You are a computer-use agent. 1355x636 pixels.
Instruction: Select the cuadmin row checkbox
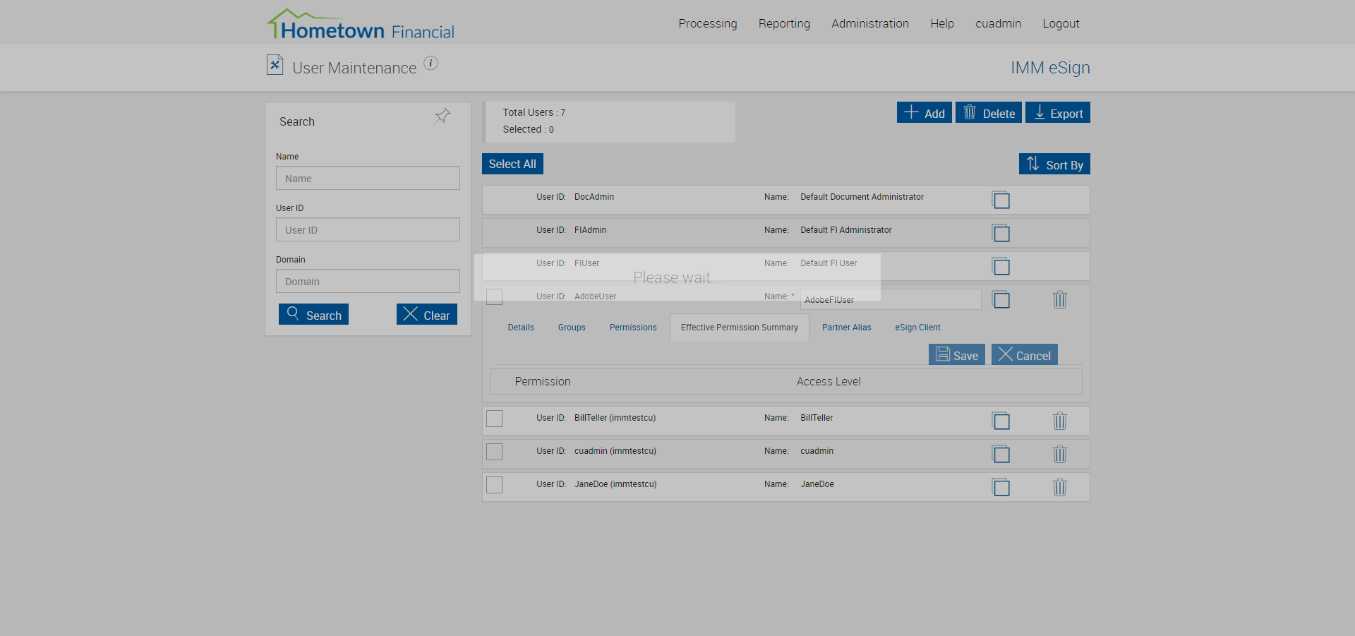pyautogui.click(x=495, y=452)
